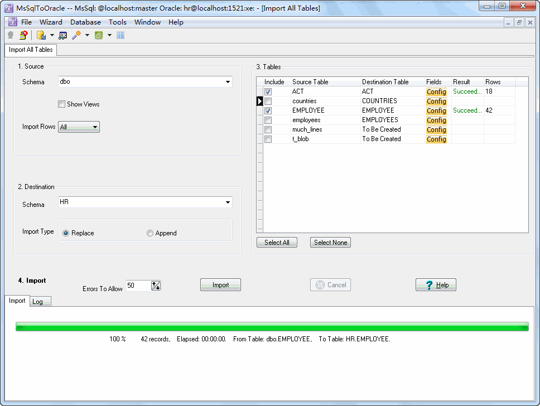540x406 pixels.
Task: Open Config for the ACT table
Action: tap(436, 91)
